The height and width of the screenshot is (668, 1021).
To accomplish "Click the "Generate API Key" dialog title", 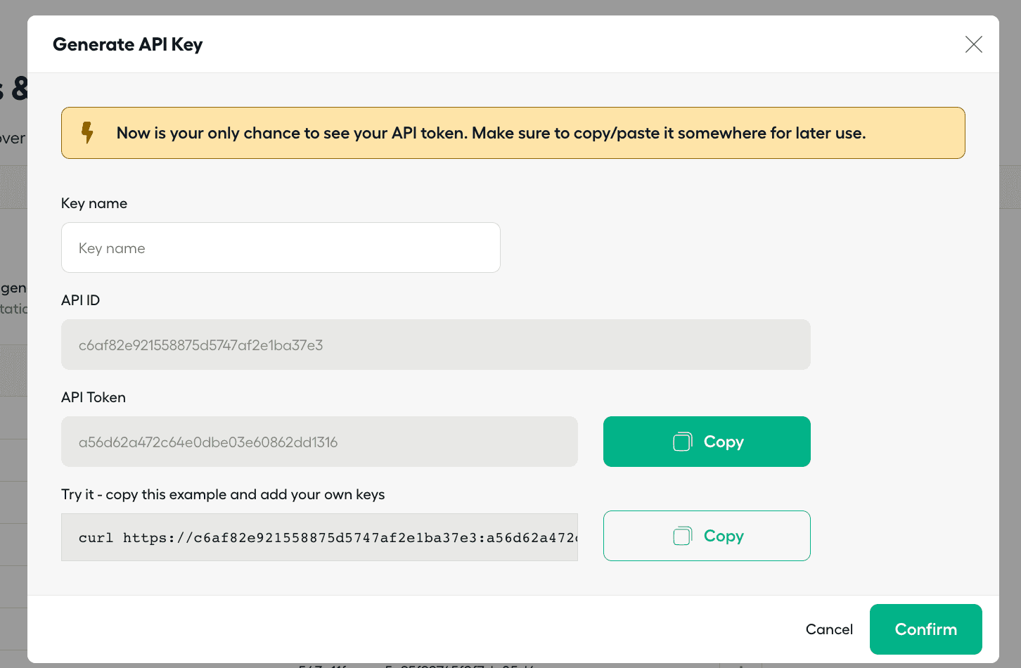I will point(128,44).
